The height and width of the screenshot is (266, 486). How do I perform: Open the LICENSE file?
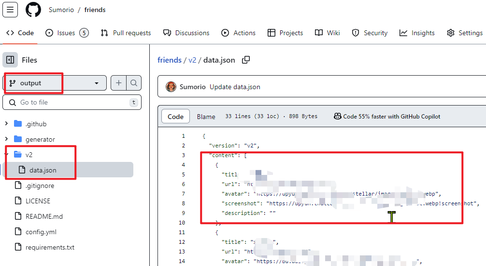point(32,201)
